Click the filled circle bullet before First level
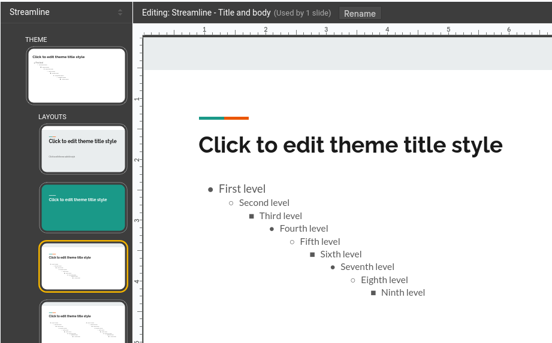Image resolution: width=552 pixels, height=343 pixels. point(210,189)
